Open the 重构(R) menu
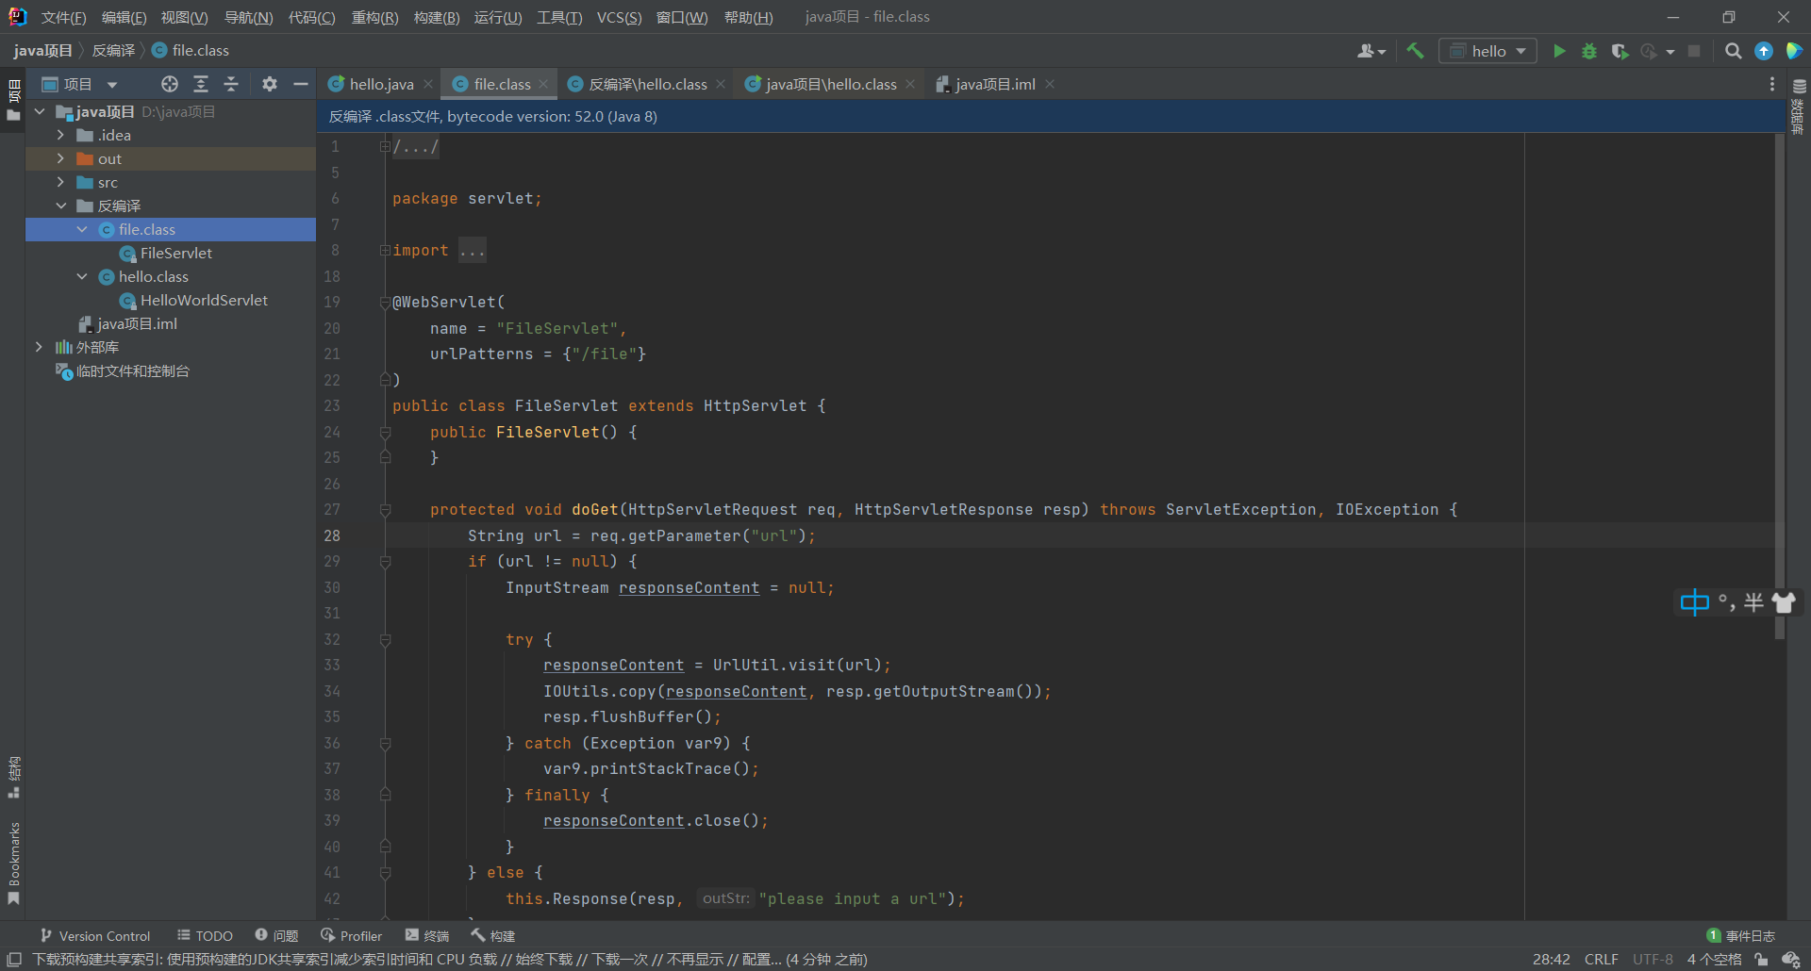 (374, 17)
